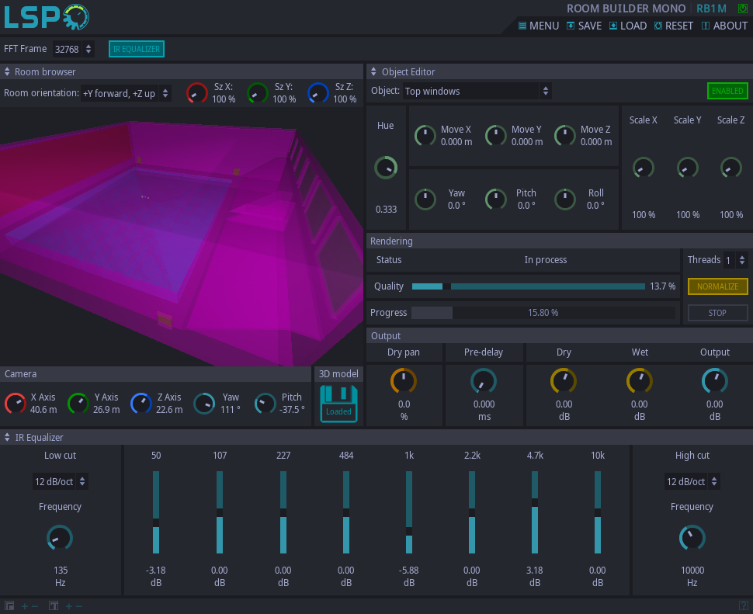The image size is (753, 614).
Task: Click the 10k equalizer fader
Action: [x=598, y=512]
